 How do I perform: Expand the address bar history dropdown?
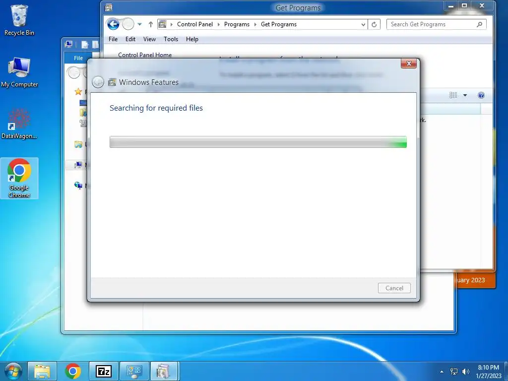363,24
